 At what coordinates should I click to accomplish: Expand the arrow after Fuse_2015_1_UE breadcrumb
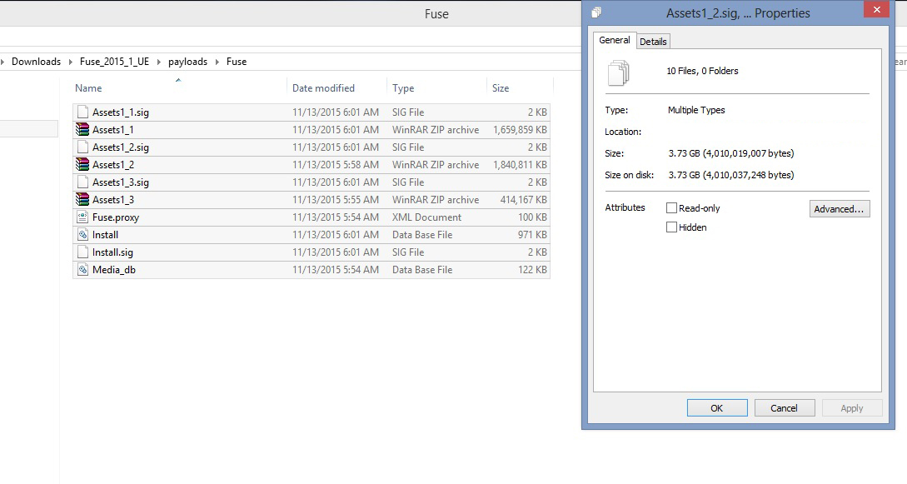[159, 62]
